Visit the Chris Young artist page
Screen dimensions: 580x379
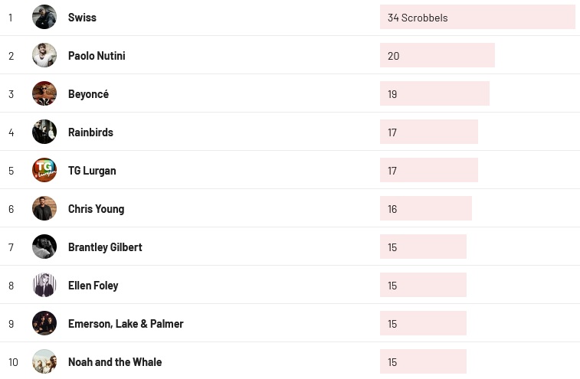[x=96, y=209]
